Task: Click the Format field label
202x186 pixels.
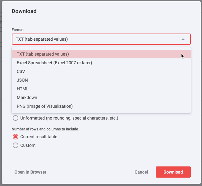Action: pos(18,30)
